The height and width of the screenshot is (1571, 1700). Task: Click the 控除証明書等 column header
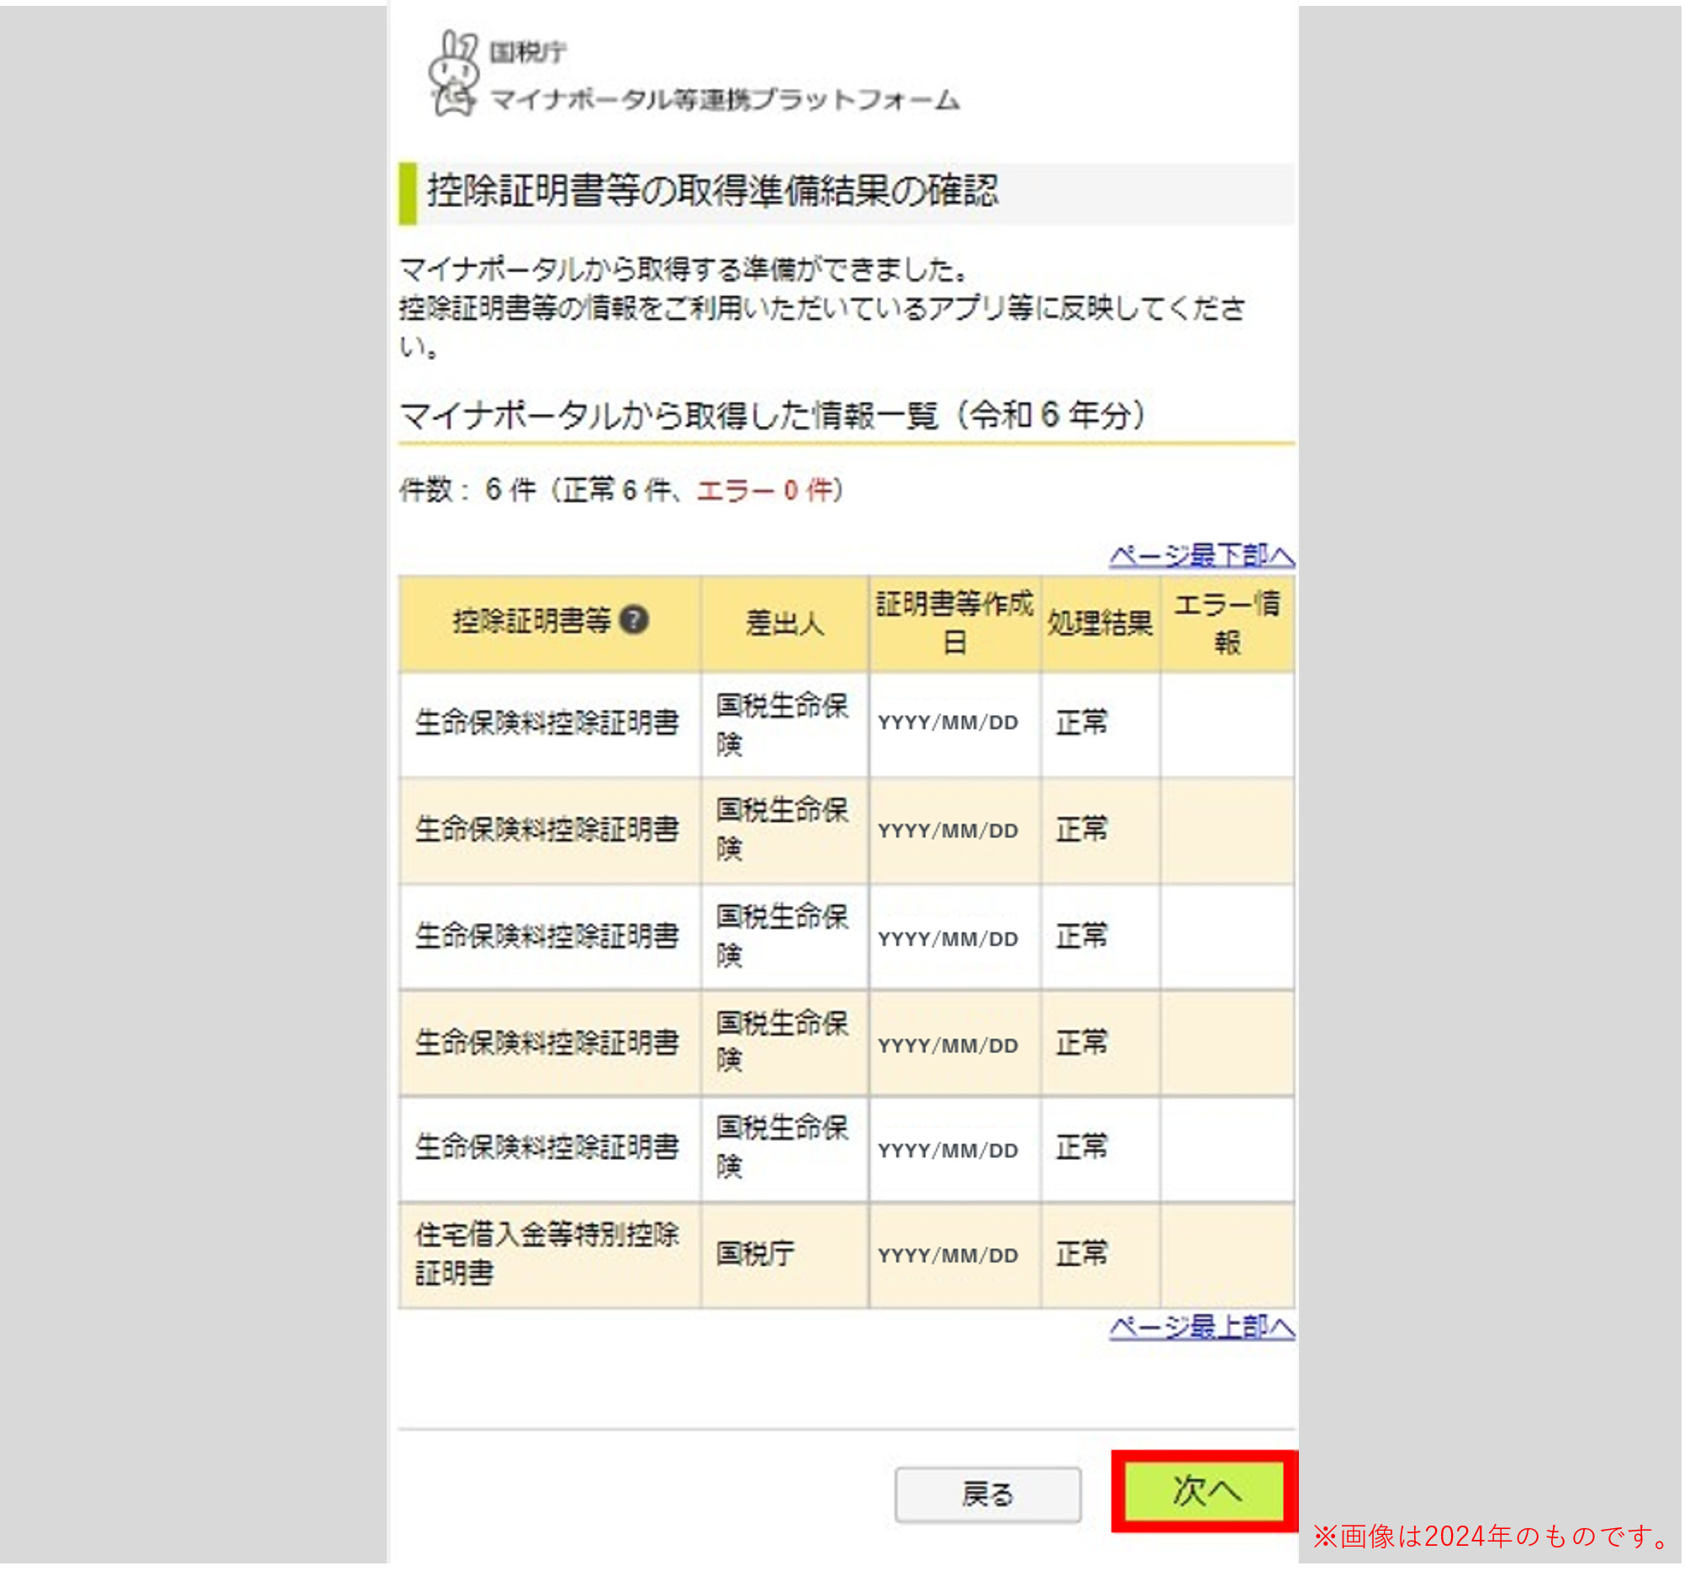pos(531,621)
